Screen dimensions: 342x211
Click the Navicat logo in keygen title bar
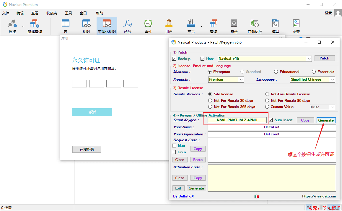point(174,42)
